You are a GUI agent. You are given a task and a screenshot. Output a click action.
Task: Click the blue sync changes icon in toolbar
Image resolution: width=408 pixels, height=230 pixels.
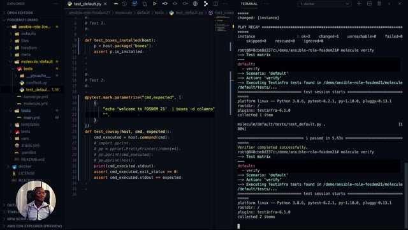point(135,4)
